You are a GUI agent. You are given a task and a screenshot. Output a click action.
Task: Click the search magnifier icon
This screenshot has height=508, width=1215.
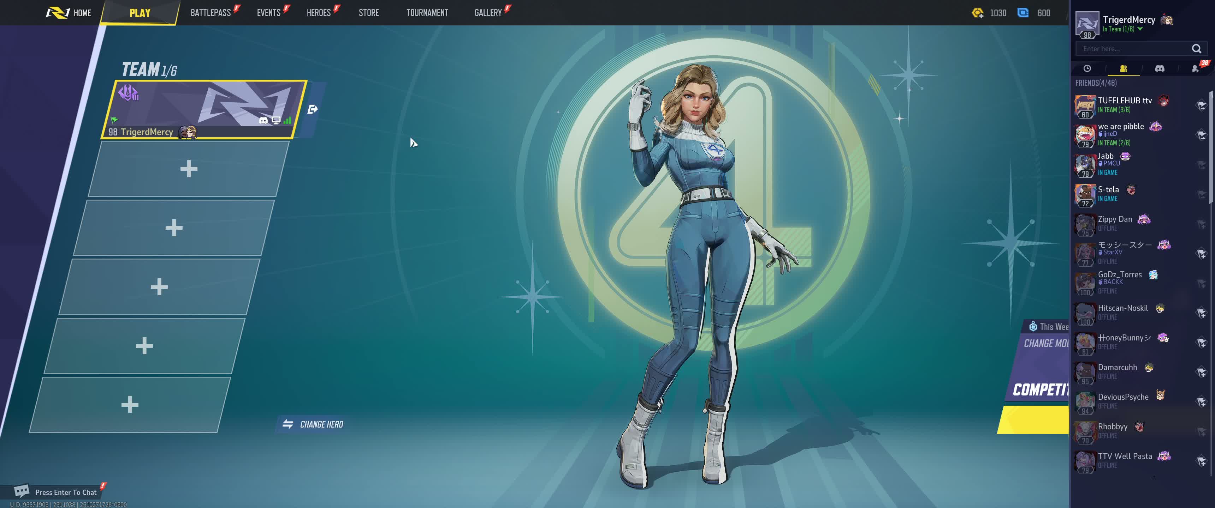click(1196, 49)
